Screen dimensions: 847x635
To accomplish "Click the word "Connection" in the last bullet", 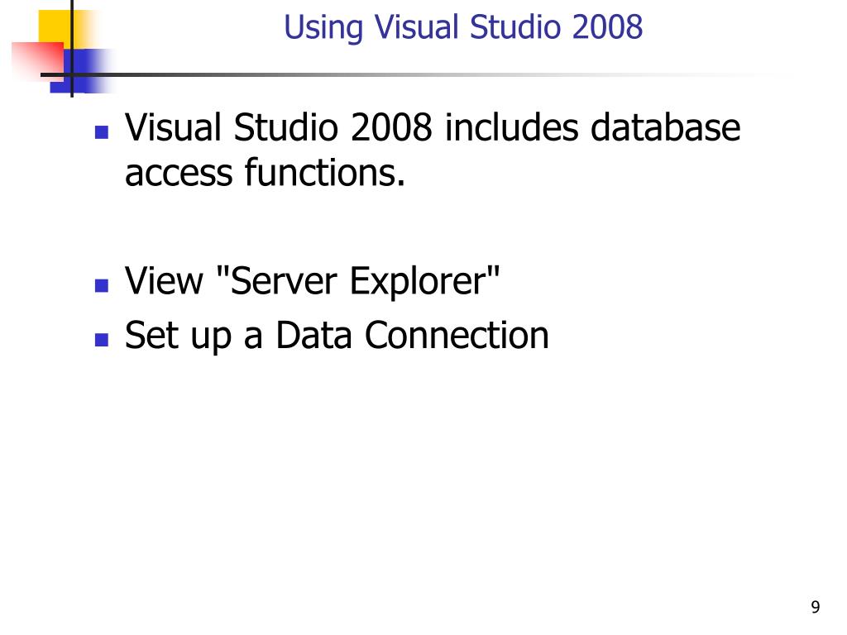I will coord(457,336).
